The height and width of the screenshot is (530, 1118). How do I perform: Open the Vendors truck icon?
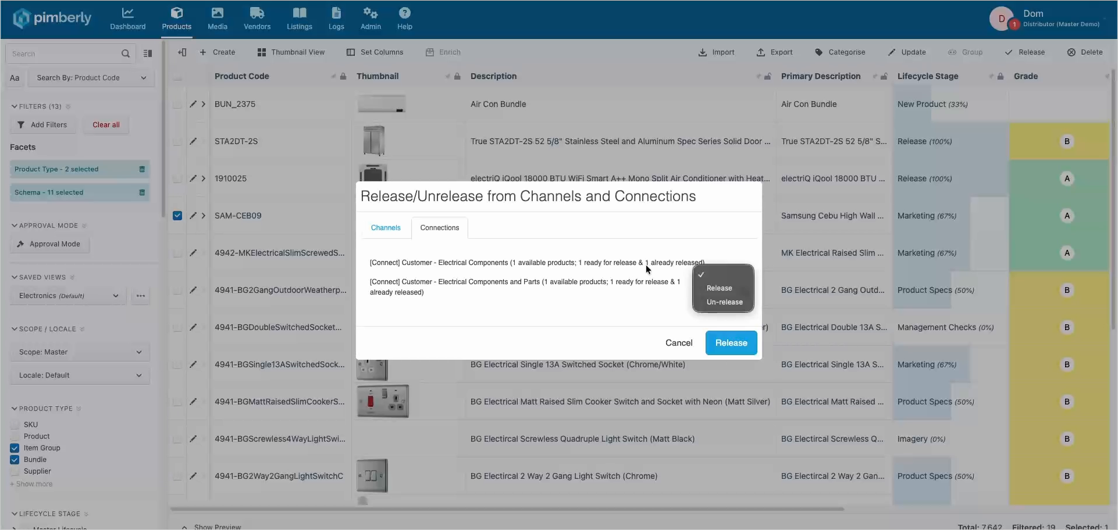pos(257,13)
